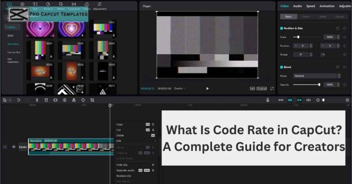Open the selection tool dropdown arrow
The width and height of the screenshot is (352, 184).
10,100
